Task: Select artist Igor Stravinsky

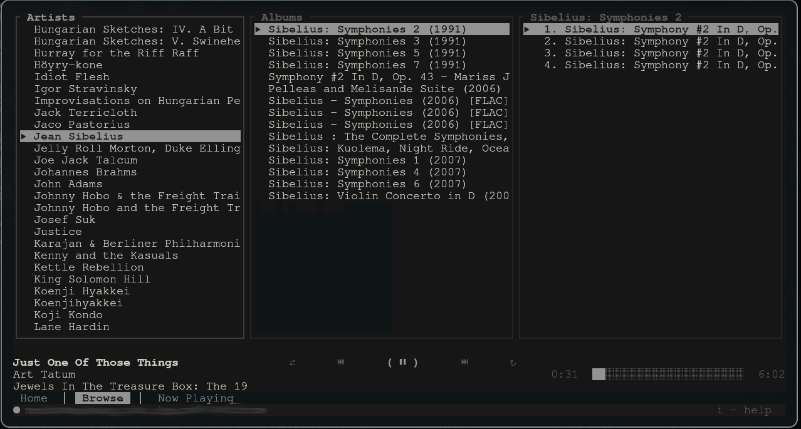Action: (x=85, y=89)
